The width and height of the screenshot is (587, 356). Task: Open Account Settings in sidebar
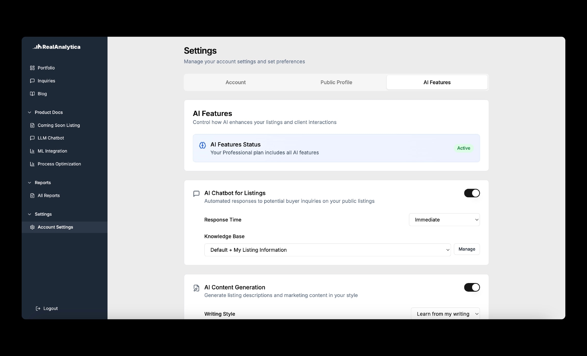tap(64, 227)
